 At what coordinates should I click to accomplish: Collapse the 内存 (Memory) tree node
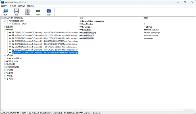(5, 30)
